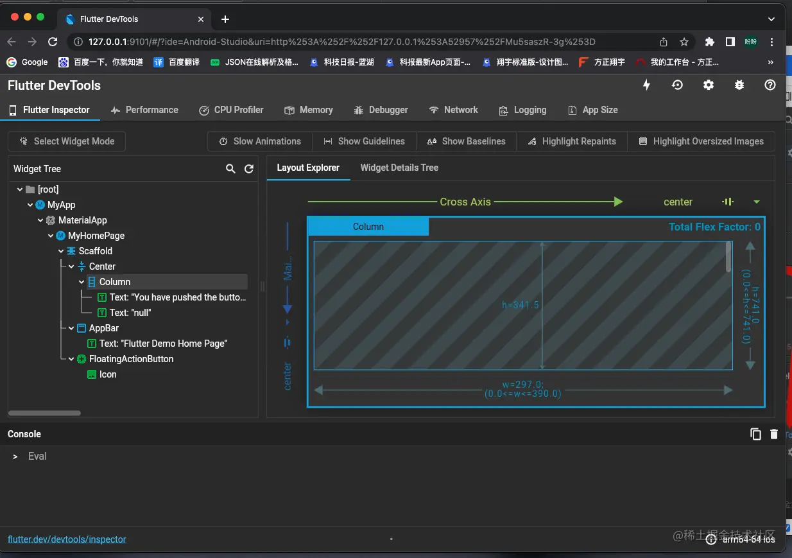Click the hot restart icon
Image resolution: width=792 pixels, height=558 pixels.
(x=677, y=85)
